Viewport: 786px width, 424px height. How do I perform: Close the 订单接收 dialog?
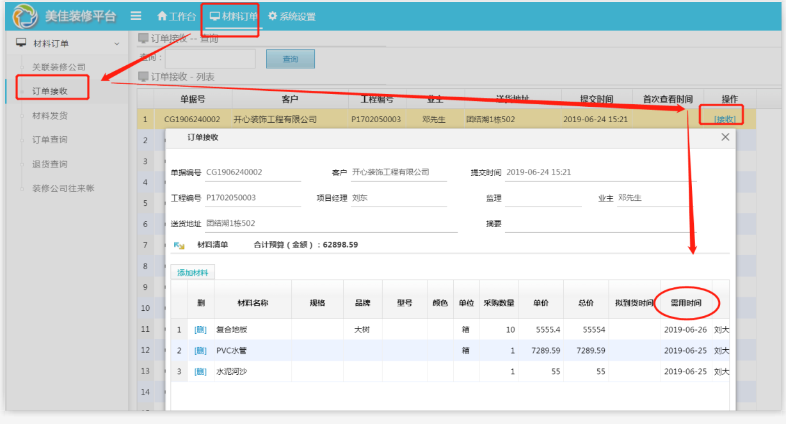[725, 137]
